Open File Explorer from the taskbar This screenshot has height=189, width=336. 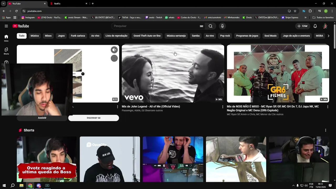(x=22, y=186)
